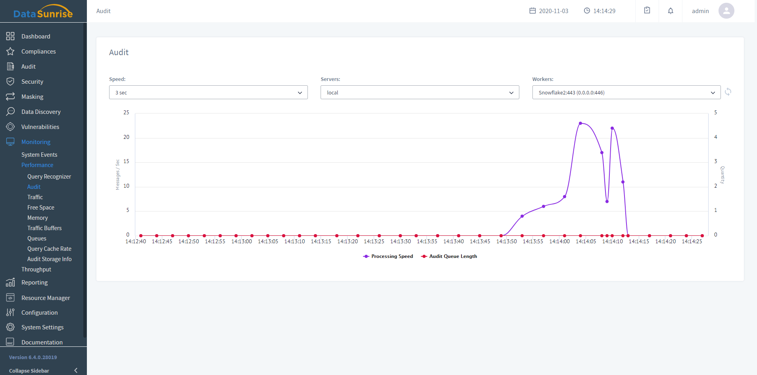Open the Speed dropdown showing 3 sec
Image resolution: width=757 pixels, height=375 pixels.
(208, 92)
